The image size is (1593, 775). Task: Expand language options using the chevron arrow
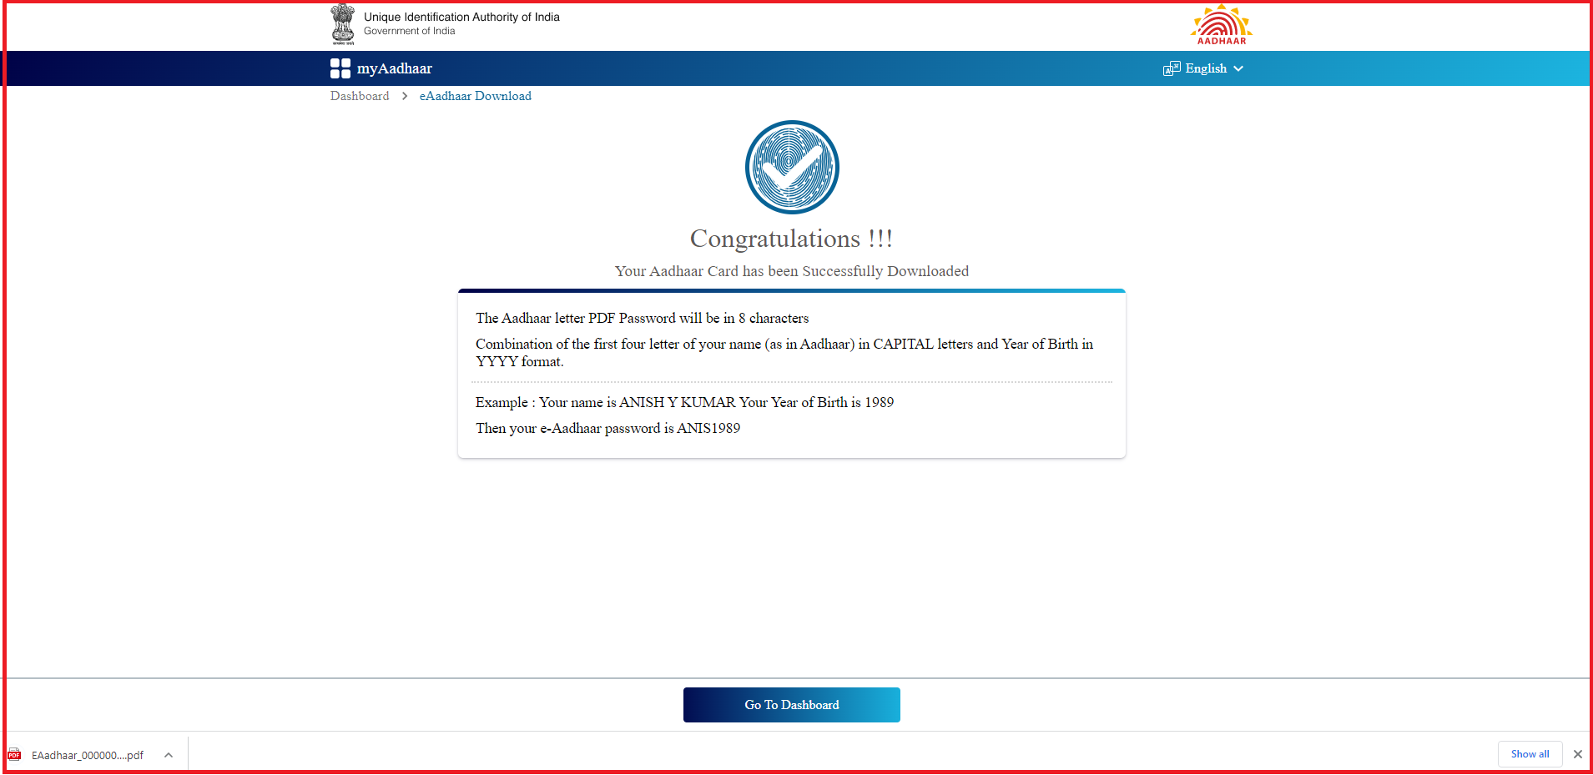pos(1238,68)
